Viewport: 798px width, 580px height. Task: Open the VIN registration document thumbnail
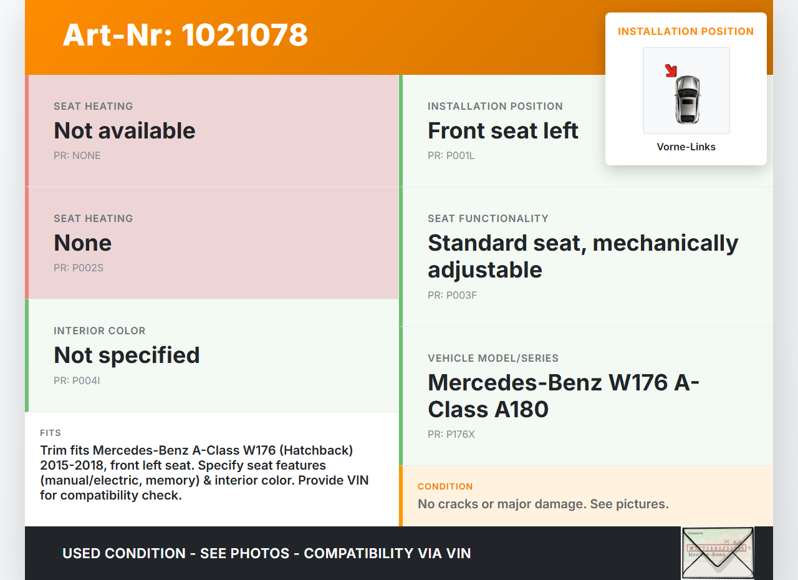click(718, 553)
